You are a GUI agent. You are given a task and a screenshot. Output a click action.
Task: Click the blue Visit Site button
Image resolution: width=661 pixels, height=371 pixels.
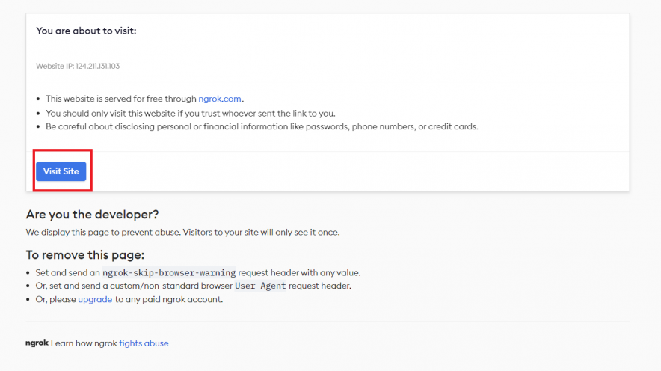pos(61,171)
